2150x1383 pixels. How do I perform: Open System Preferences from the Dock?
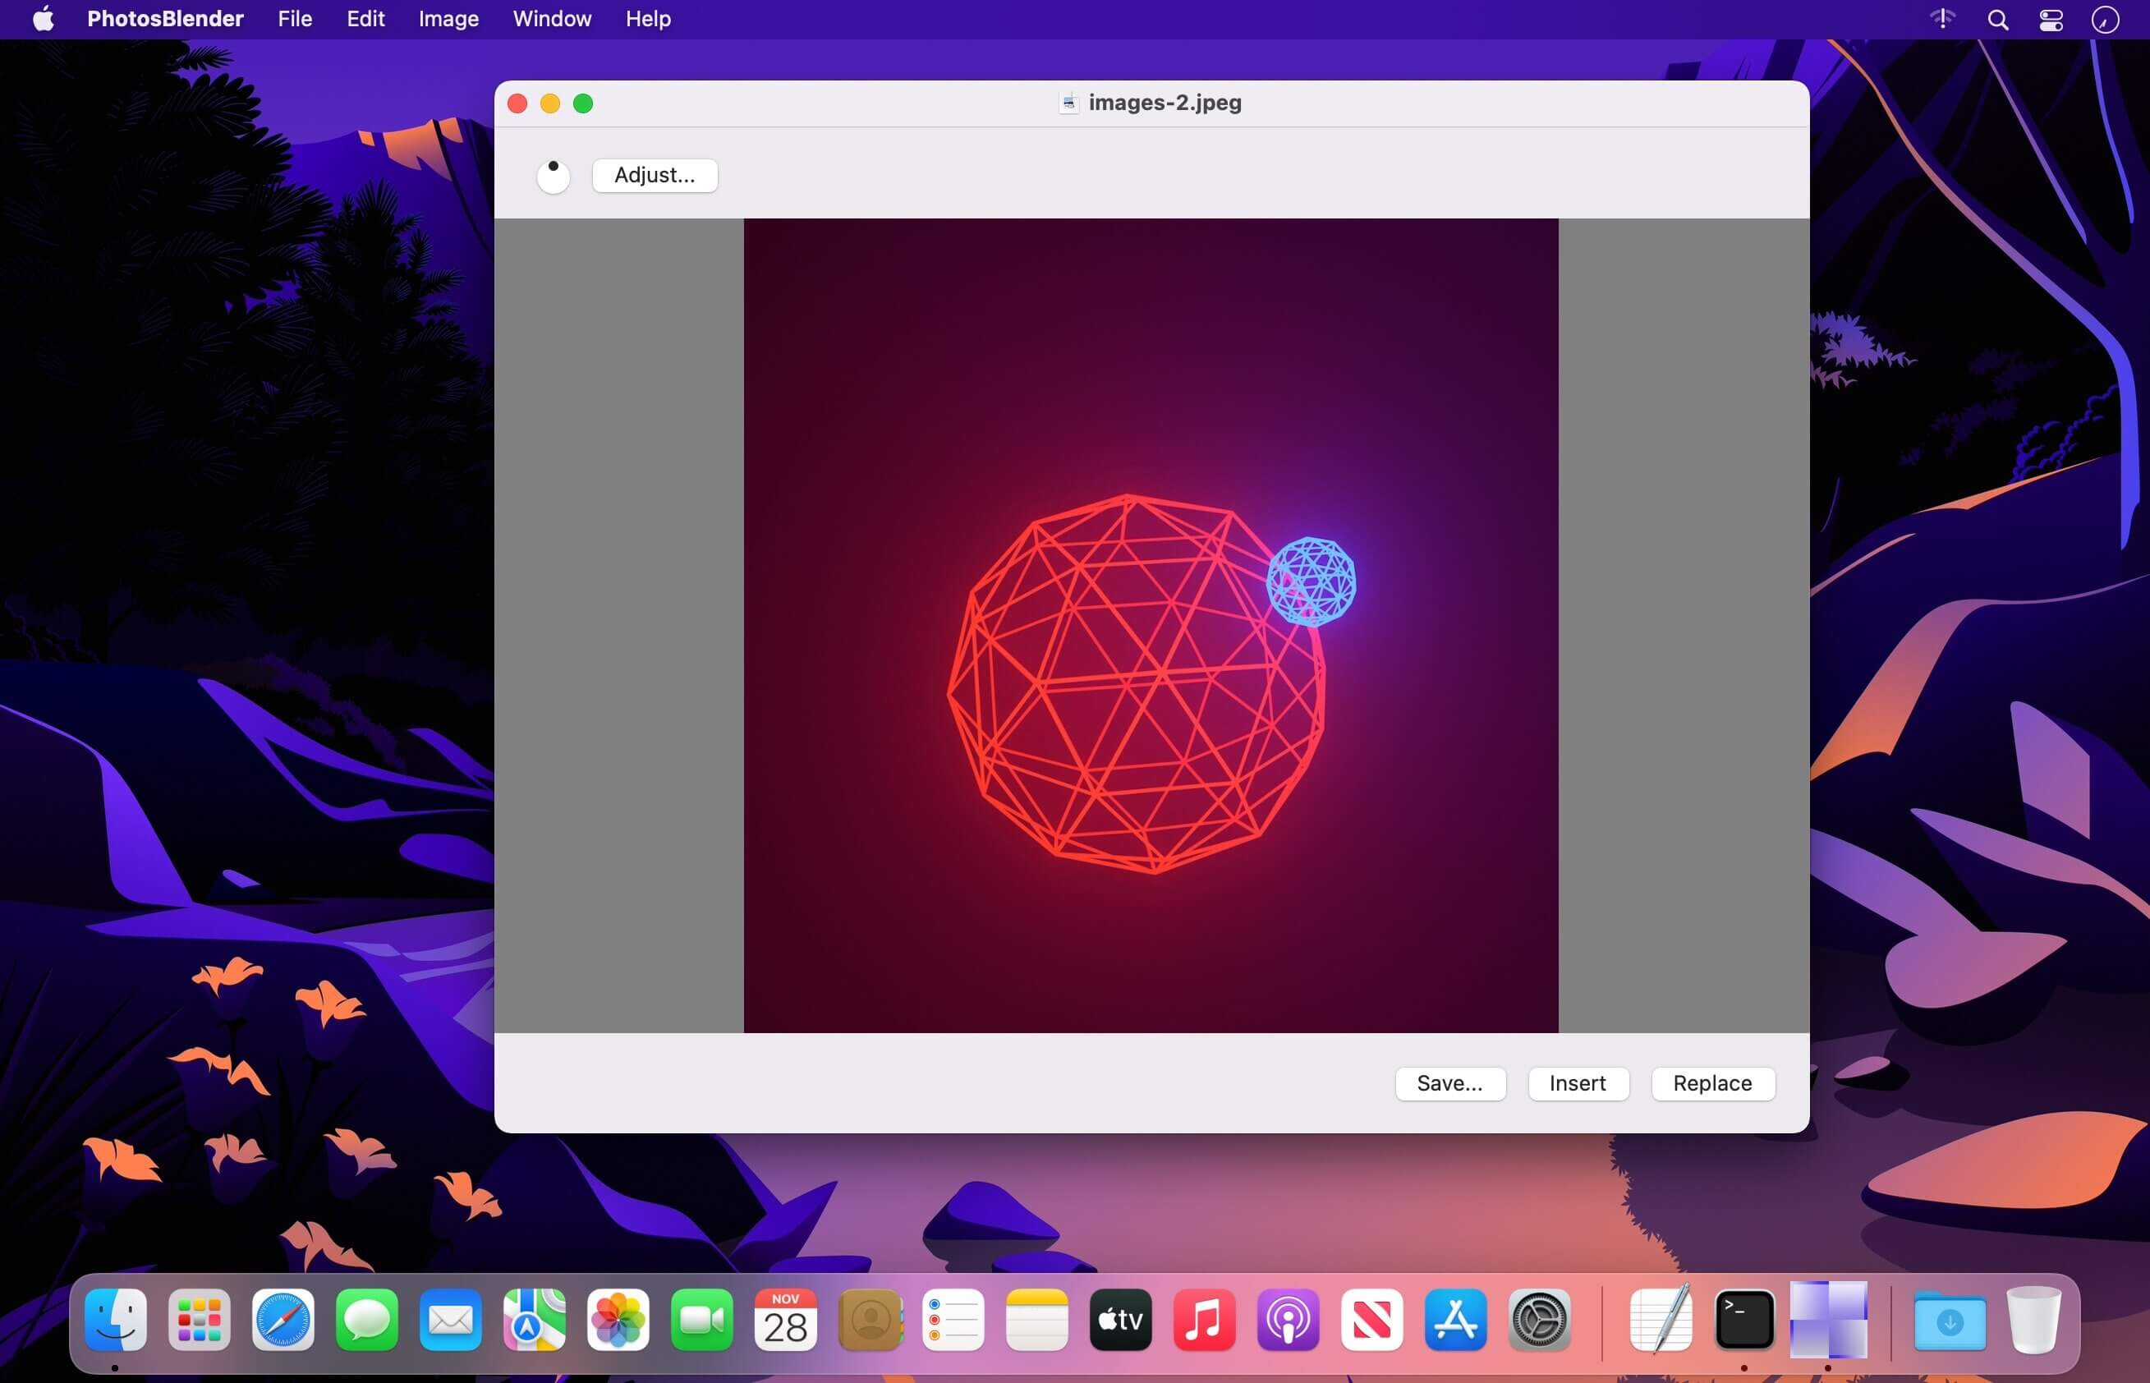[x=1539, y=1319]
